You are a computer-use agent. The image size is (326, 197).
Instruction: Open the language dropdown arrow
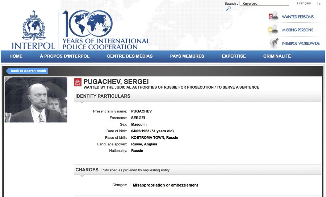point(319,4)
